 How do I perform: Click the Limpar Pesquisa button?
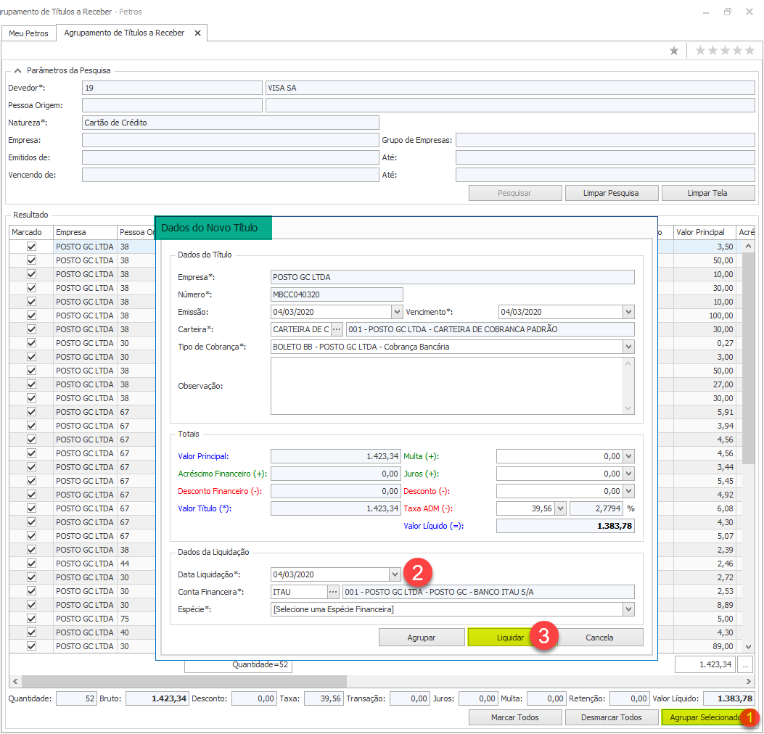(x=611, y=193)
